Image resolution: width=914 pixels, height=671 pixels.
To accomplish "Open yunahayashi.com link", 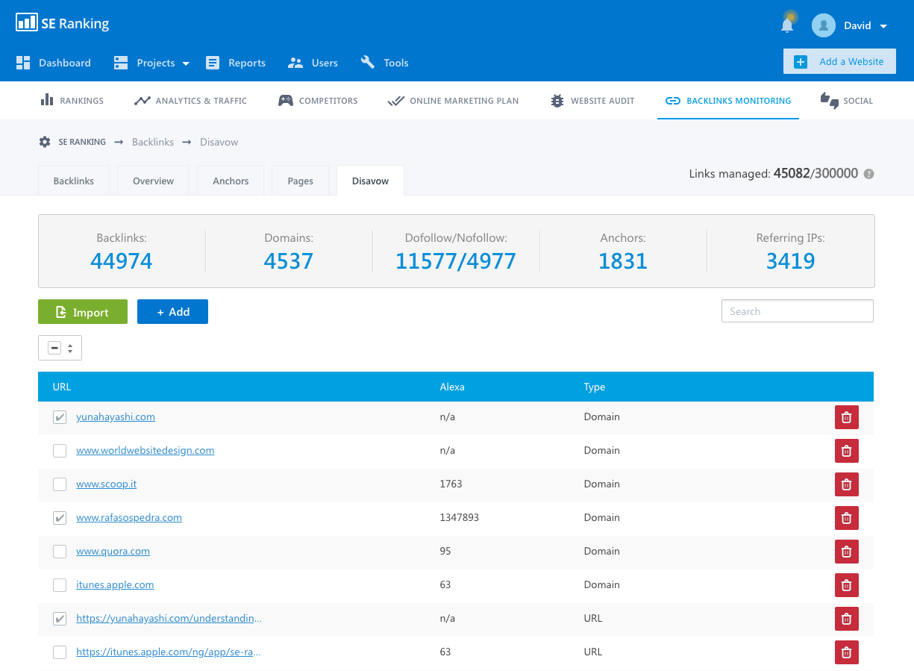I will click(116, 416).
